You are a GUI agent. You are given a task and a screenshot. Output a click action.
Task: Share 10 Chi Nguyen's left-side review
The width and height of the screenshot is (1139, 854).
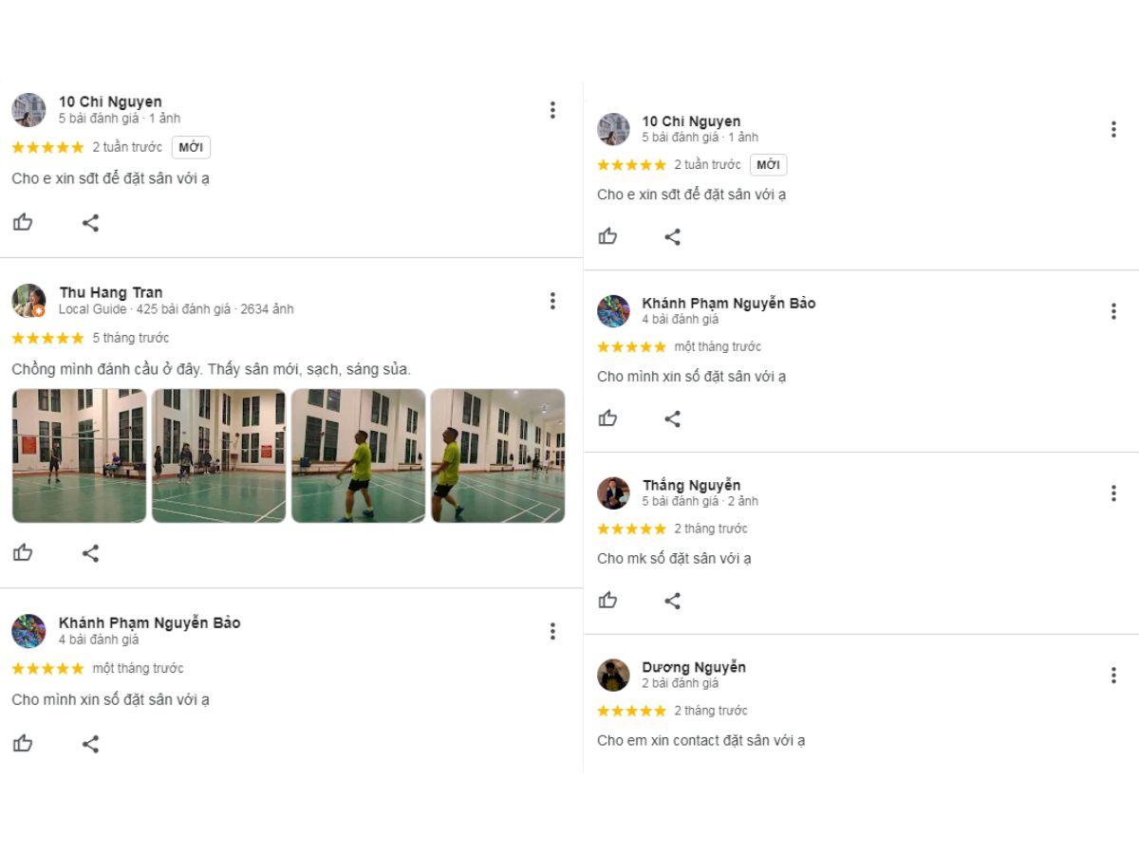tap(90, 223)
